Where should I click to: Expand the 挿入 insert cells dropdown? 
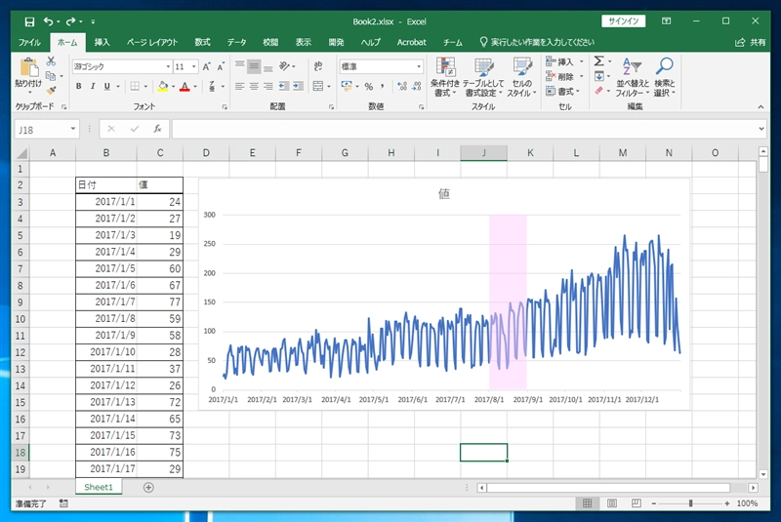[x=581, y=61]
